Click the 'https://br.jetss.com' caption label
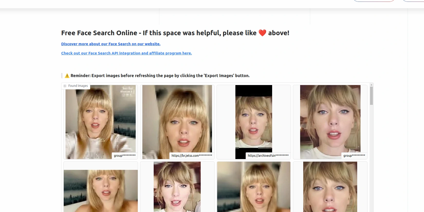424x212 pixels. pos(192,155)
